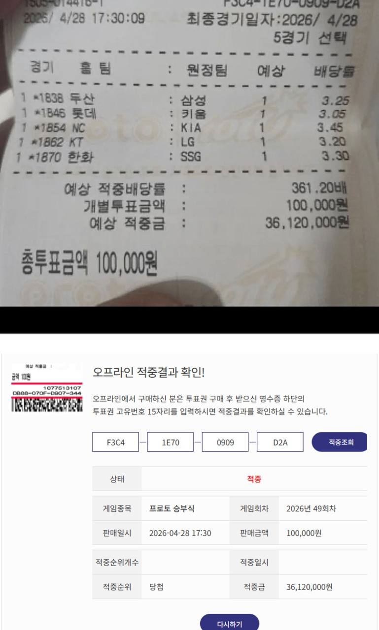The width and height of the screenshot is (379, 630).
Task: Focus the ticket number field containing F3C4
Action: click(x=116, y=442)
